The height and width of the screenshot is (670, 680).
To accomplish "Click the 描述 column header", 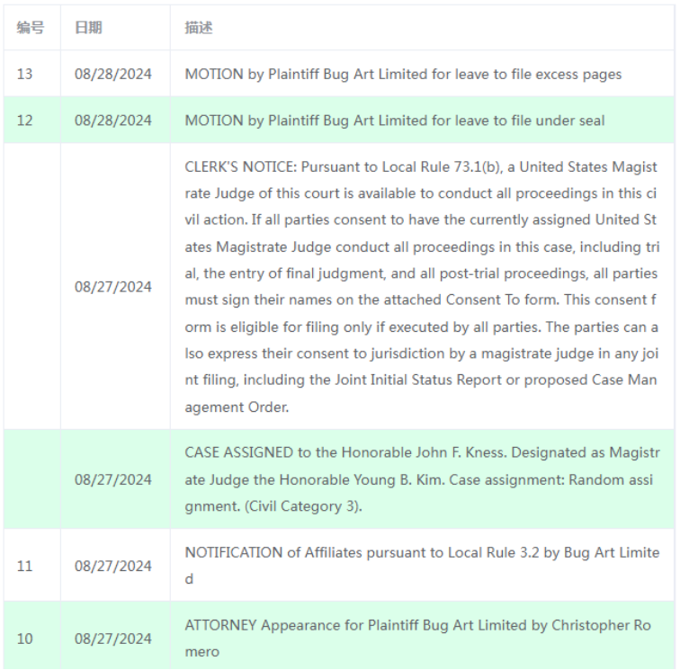I will 199,28.
